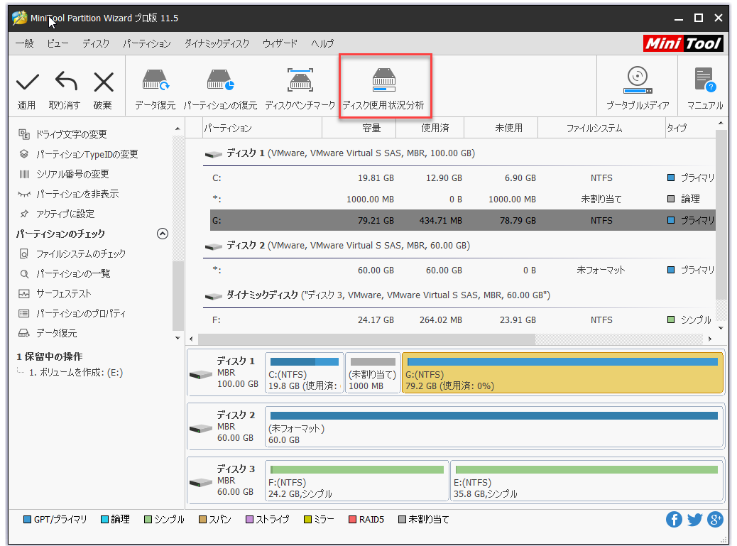Select the C: partition row in the list
The image size is (737, 546).
click(x=463, y=178)
